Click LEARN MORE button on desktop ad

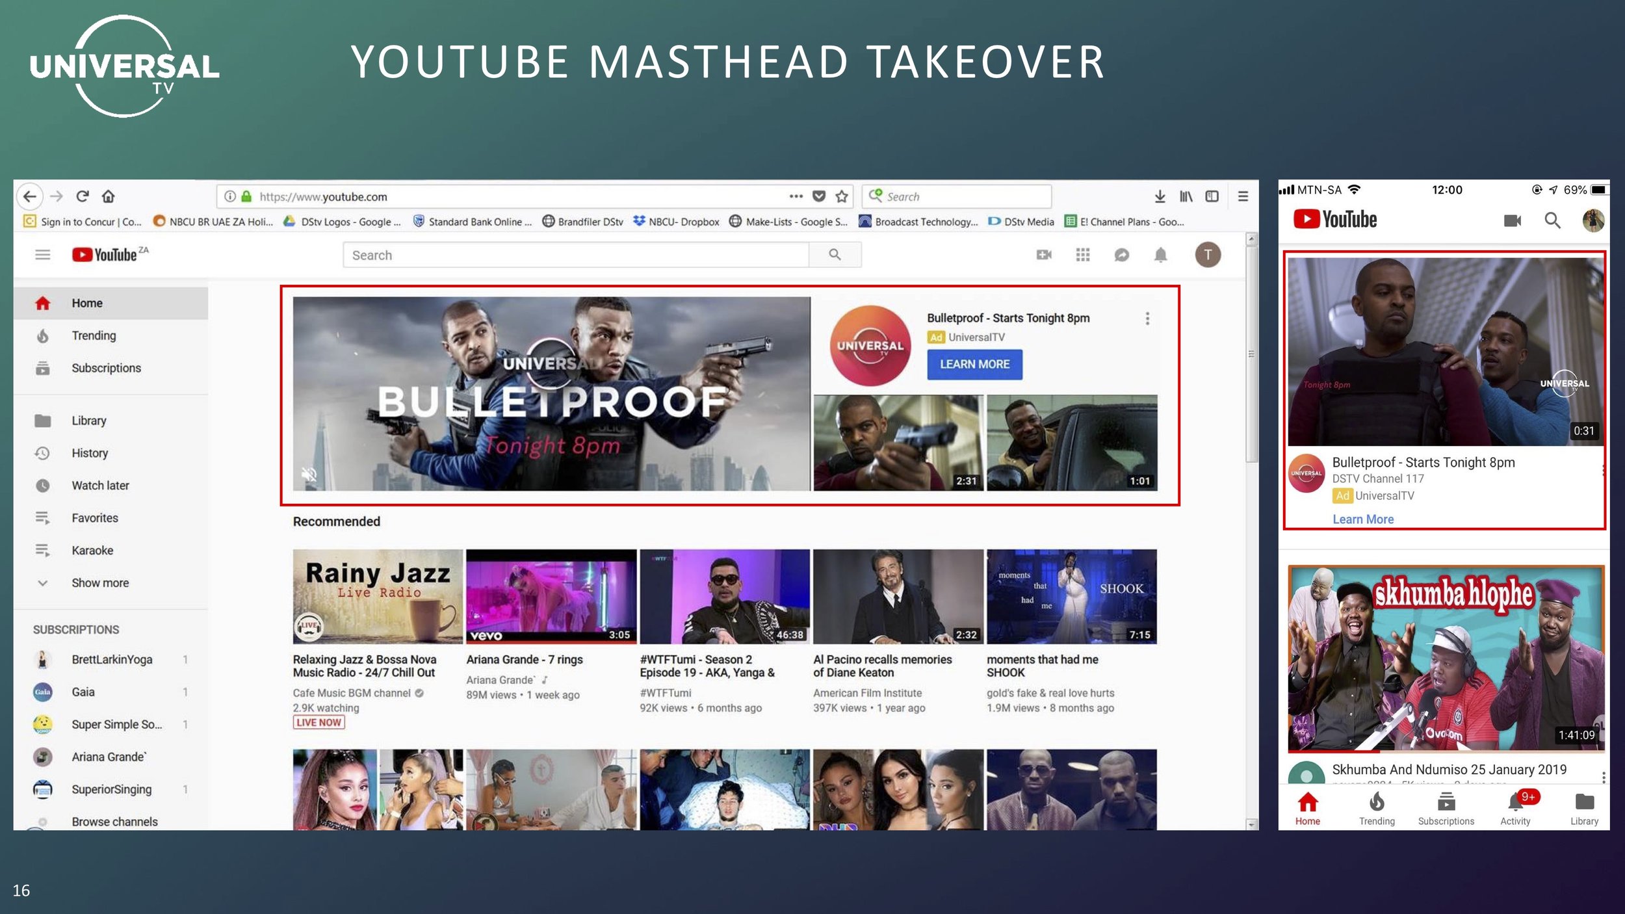[974, 365]
